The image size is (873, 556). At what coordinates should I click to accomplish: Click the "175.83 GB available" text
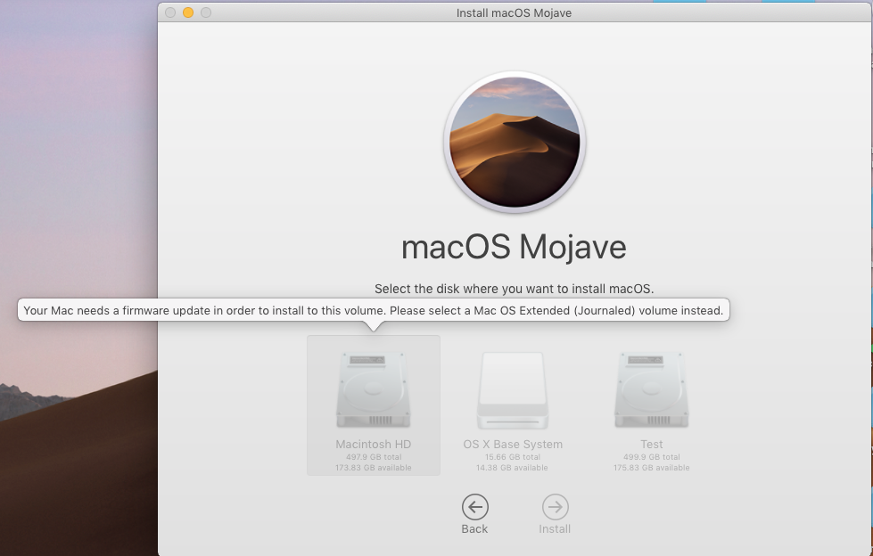tap(652, 468)
